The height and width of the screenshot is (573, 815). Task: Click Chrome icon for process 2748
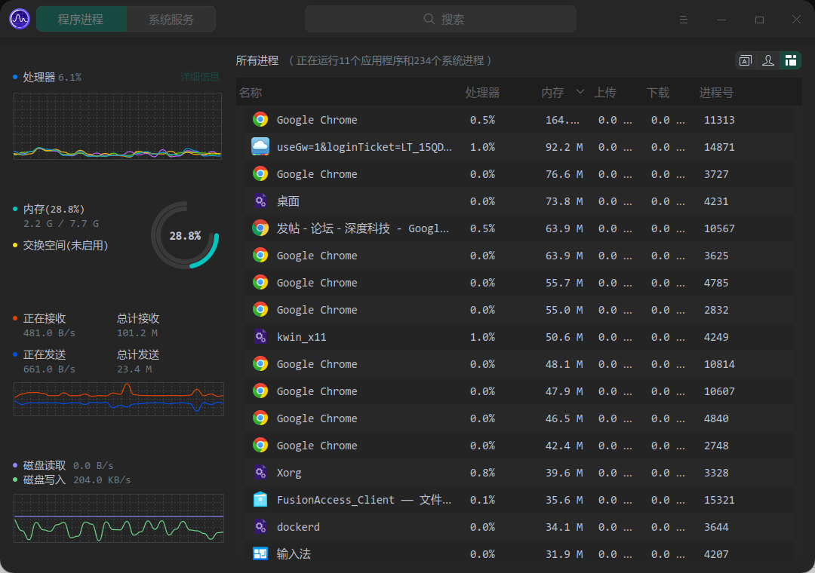pos(260,445)
